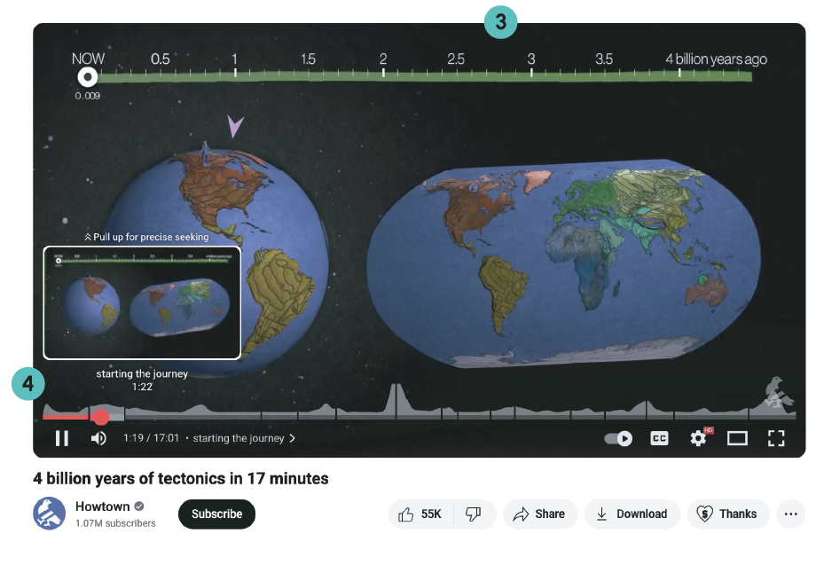Screen dimensions: 832x573
Task: Open video settings gear menu
Action: 699,438
